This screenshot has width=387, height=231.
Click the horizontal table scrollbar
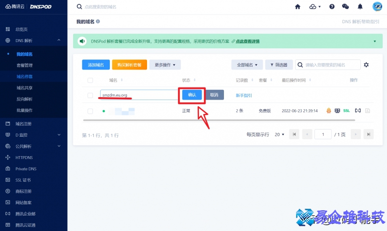[x=219, y=120]
